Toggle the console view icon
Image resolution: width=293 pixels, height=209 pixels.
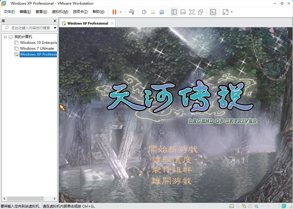(213, 12)
